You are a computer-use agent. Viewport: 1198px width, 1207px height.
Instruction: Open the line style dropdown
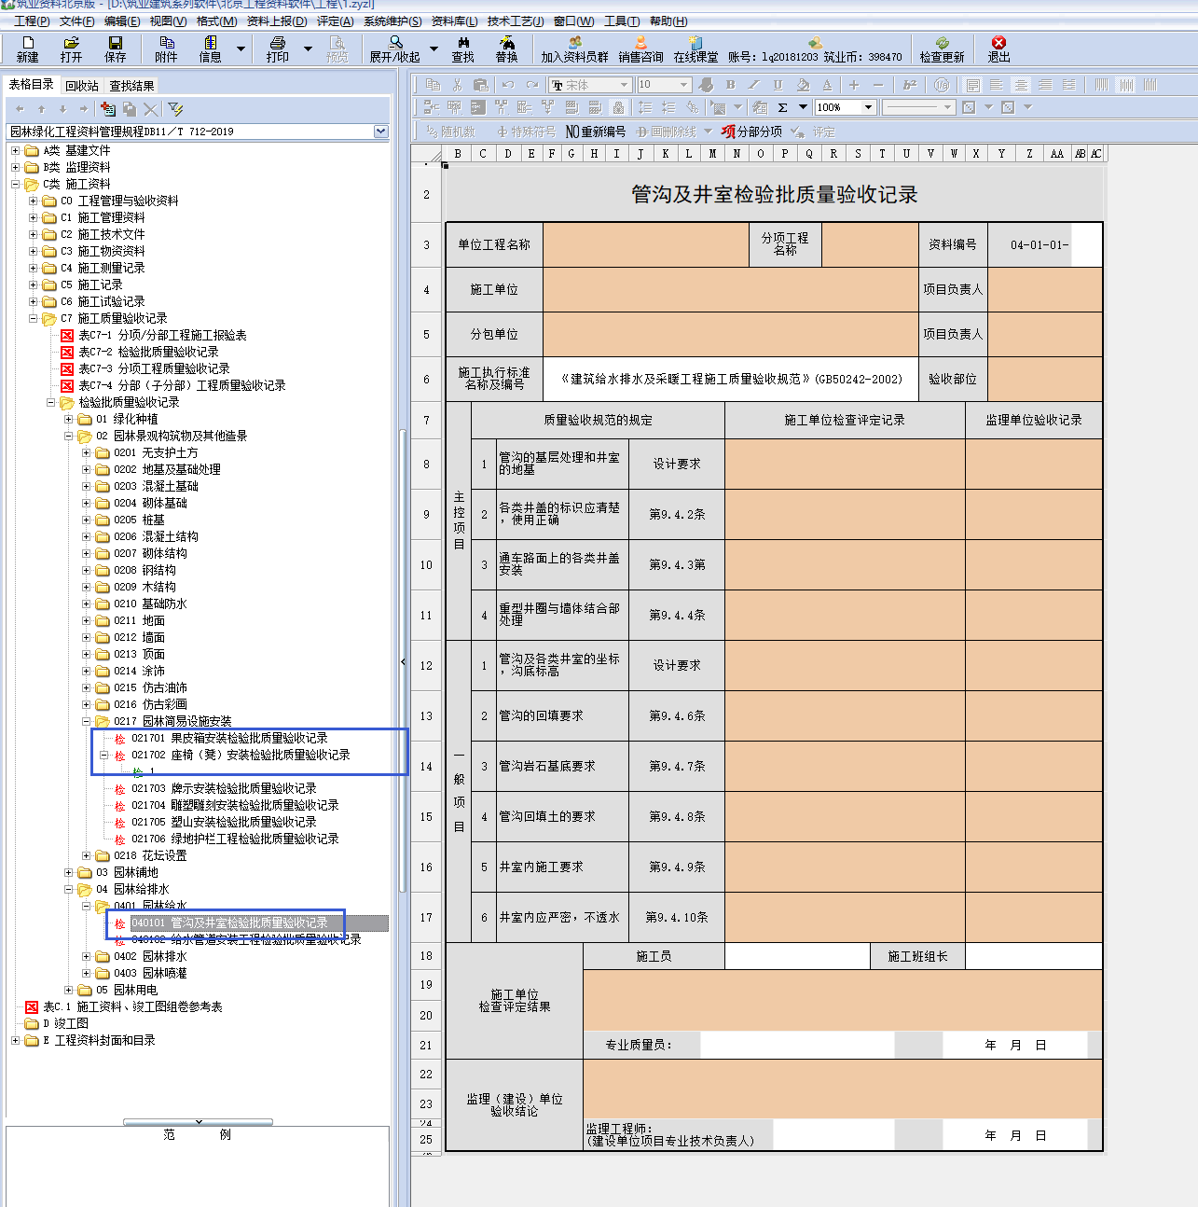[948, 107]
